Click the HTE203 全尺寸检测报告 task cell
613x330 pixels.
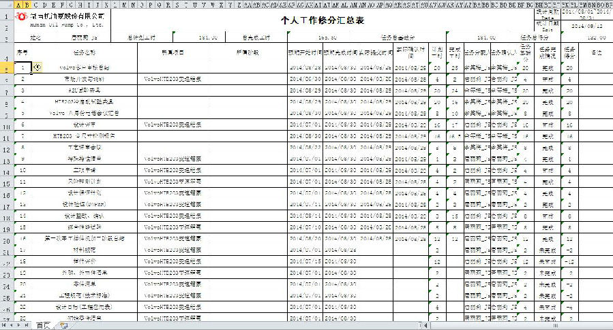point(85,136)
